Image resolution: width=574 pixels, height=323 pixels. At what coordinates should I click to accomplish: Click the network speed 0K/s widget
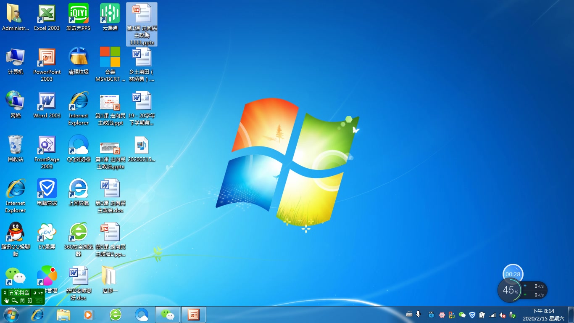534,290
